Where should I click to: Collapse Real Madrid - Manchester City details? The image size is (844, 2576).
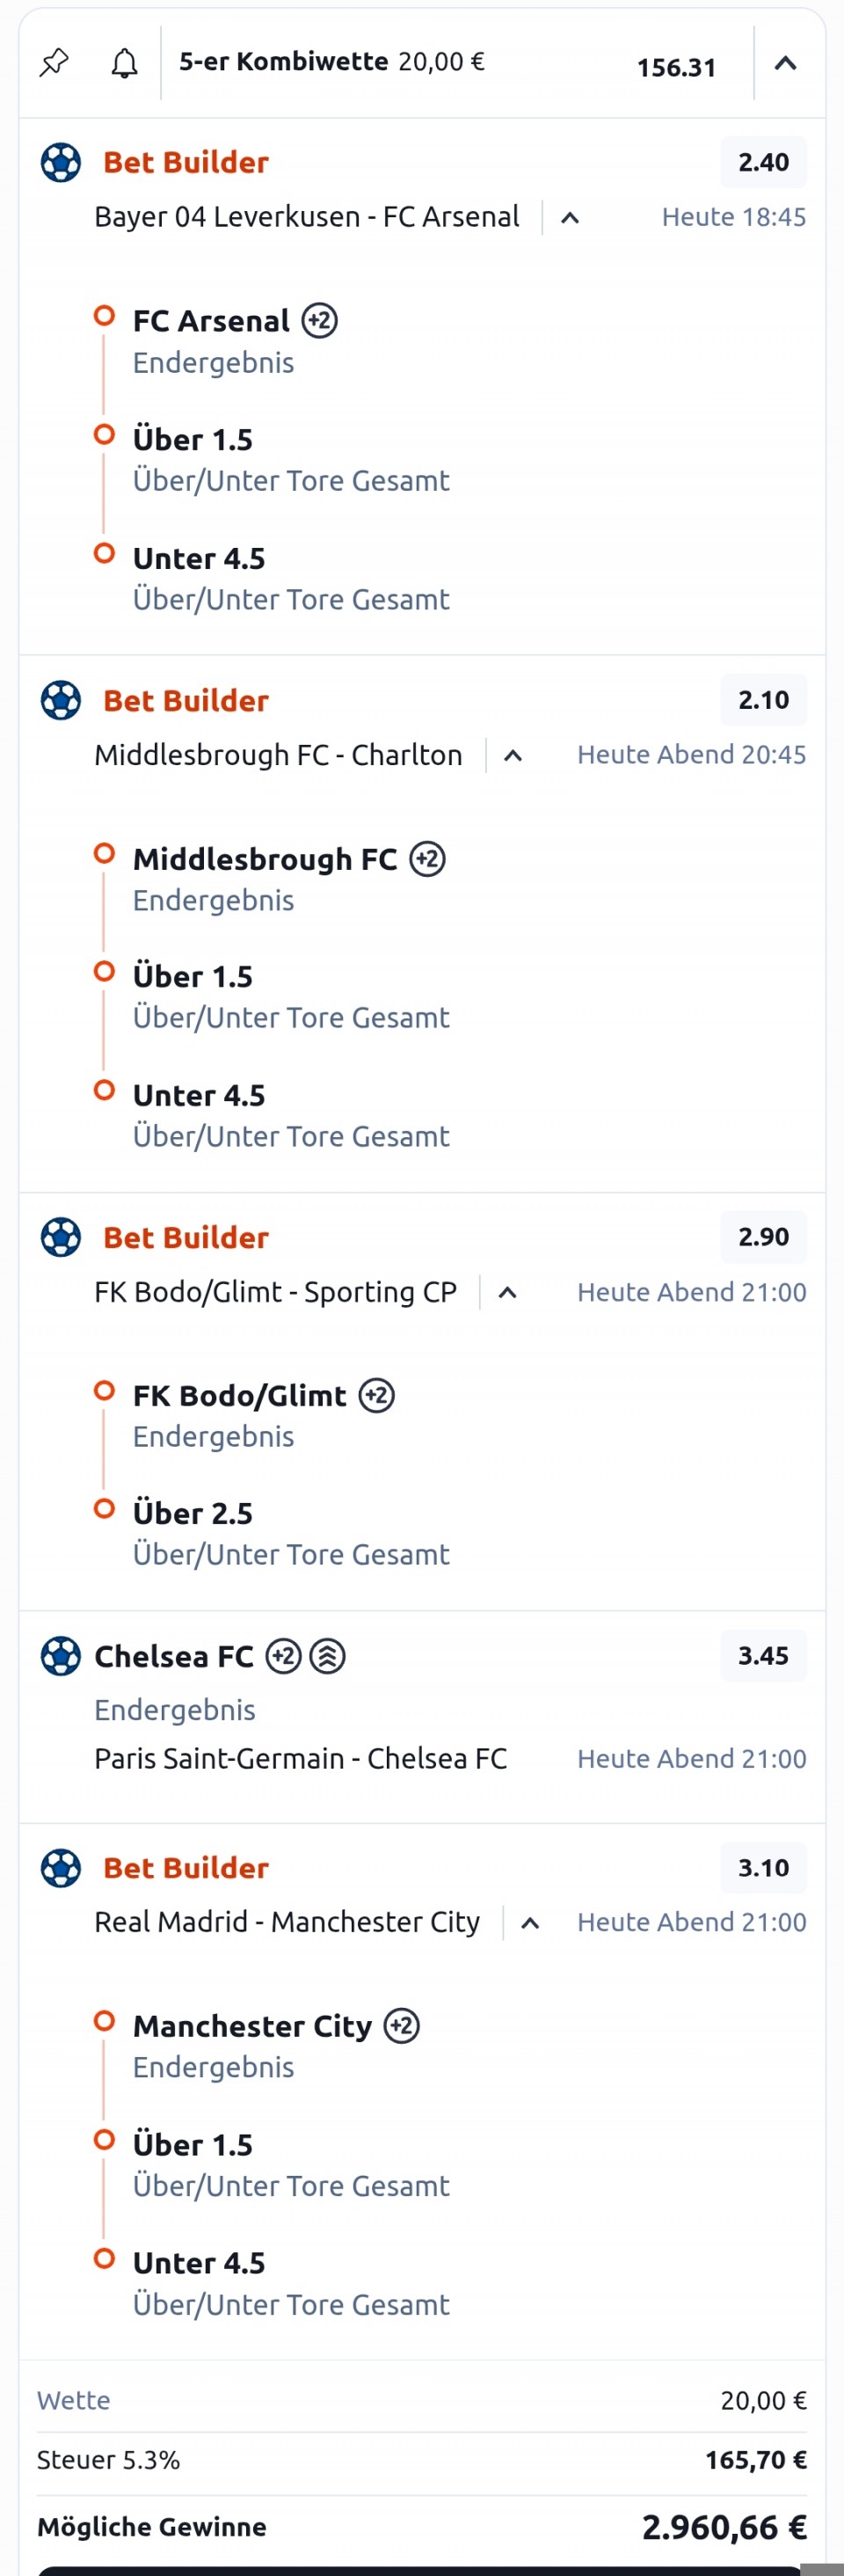531,1923
